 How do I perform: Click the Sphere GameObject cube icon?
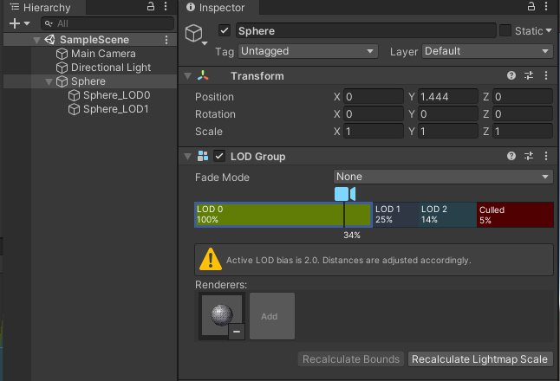tap(193, 34)
